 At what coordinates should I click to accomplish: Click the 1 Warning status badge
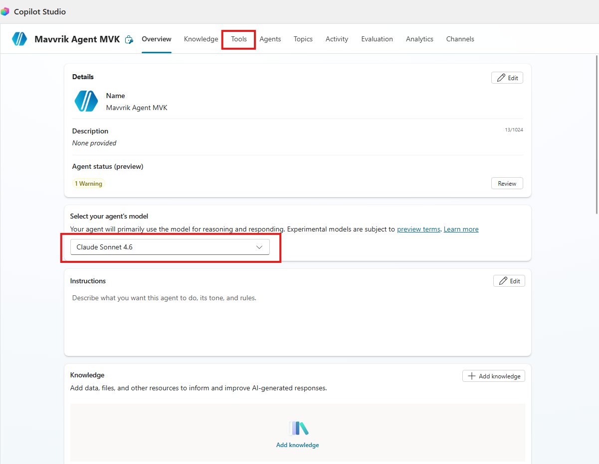[x=89, y=184]
